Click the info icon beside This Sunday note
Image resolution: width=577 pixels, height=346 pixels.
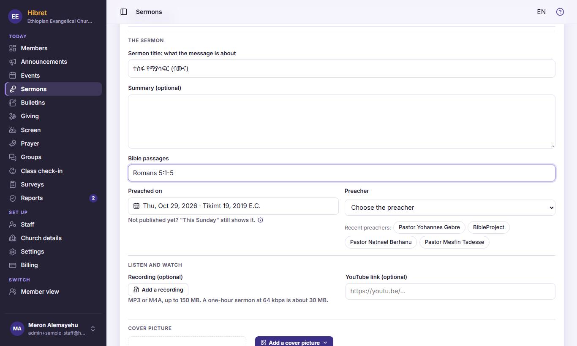pyautogui.click(x=260, y=220)
